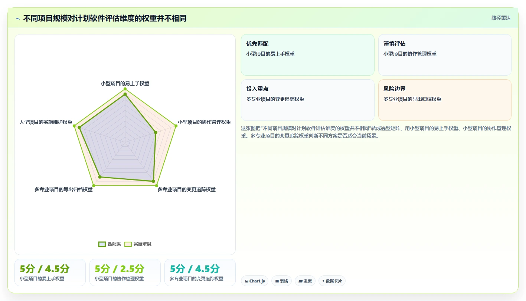Click 实施难度 outer point on 大型项目的实施维护权重 axis
Image resolution: width=526 pixels, height=301 pixels.
pyautogui.click(x=74, y=126)
